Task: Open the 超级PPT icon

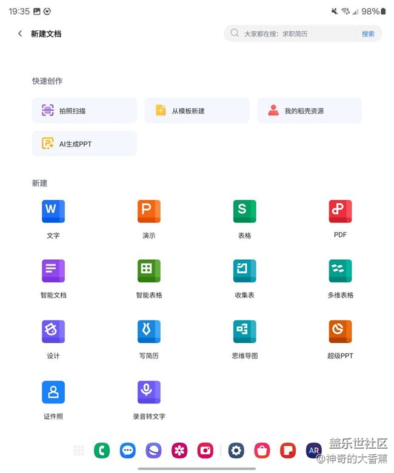Action: pos(340,332)
